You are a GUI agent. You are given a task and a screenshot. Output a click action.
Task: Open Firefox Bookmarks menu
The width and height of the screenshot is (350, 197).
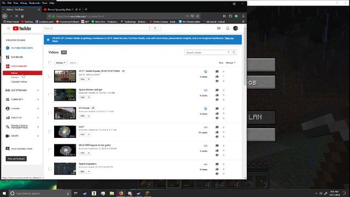(34, 3)
